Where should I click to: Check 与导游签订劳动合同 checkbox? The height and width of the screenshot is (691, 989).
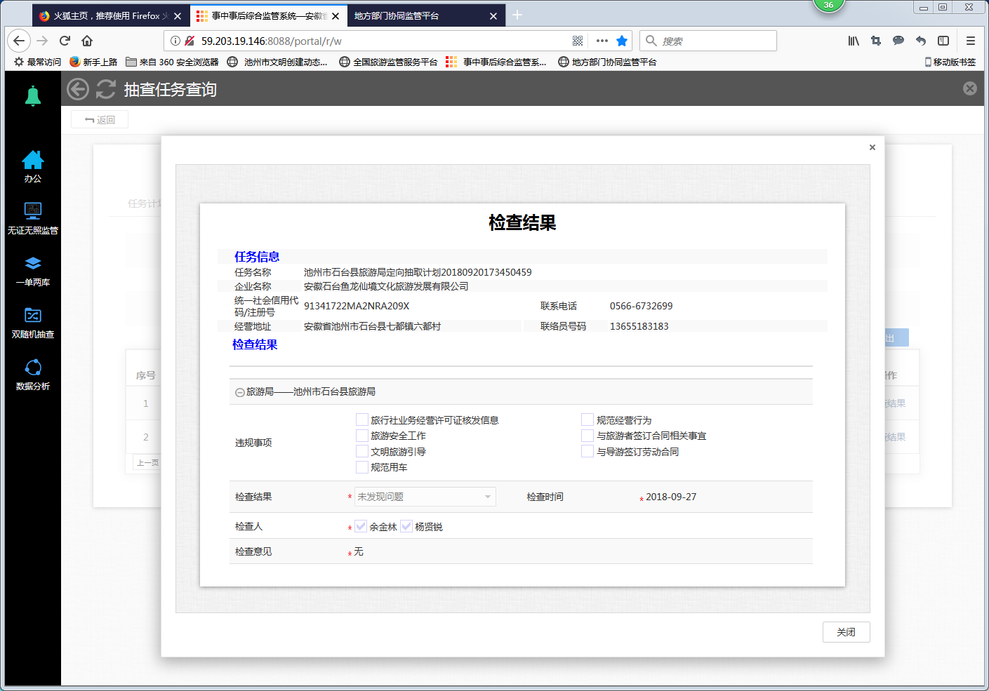(588, 451)
